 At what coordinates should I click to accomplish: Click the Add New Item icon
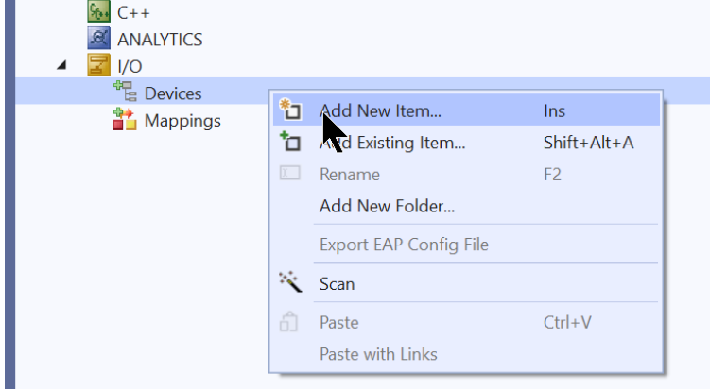tap(290, 110)
